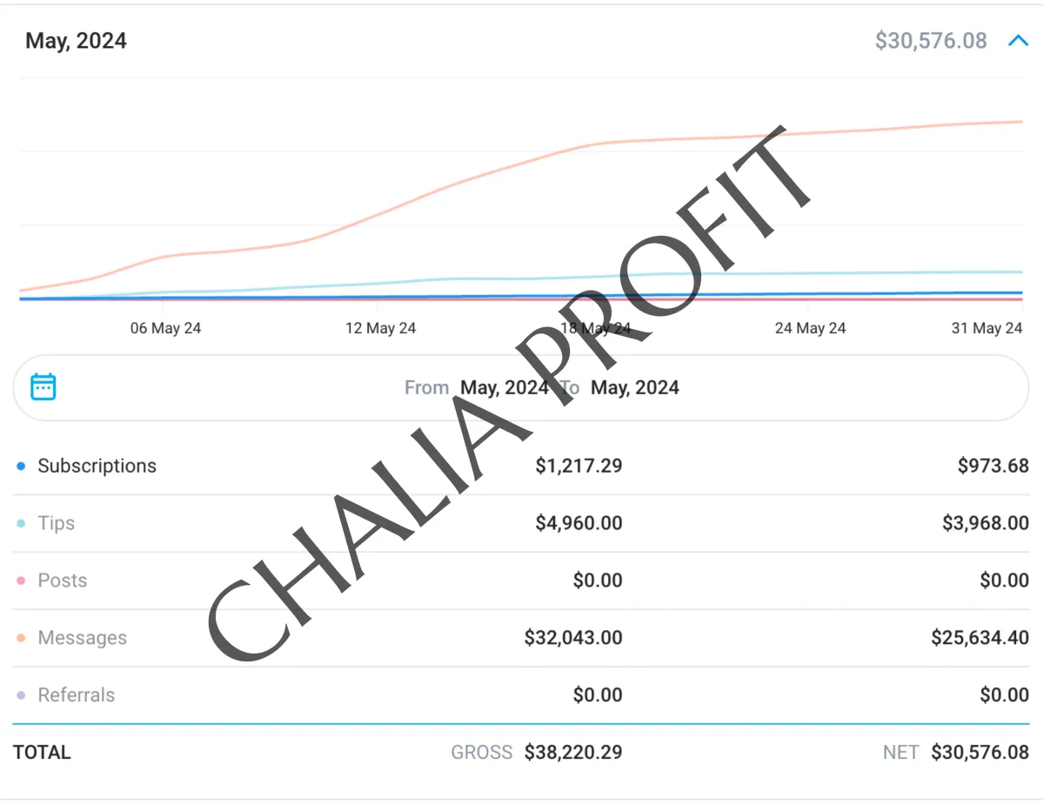This screenshot has height=805, width=1044.
Task: Click the $30,576.08 header net total
Action: pos(931,41)
